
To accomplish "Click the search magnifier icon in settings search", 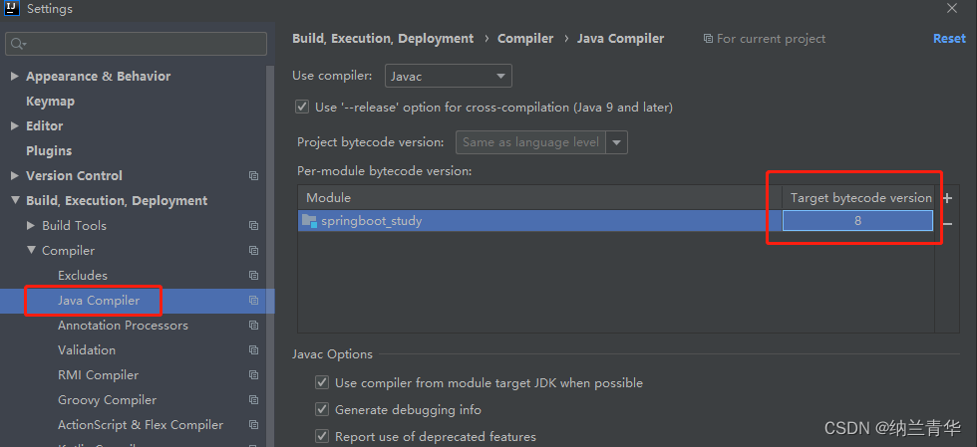I will pyautogui.click(x=19, y=44).
